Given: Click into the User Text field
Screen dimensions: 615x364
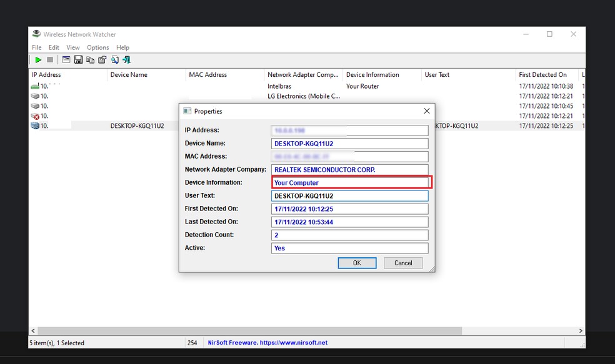Looking at the screenshot, I should click(x=350, y=196).
